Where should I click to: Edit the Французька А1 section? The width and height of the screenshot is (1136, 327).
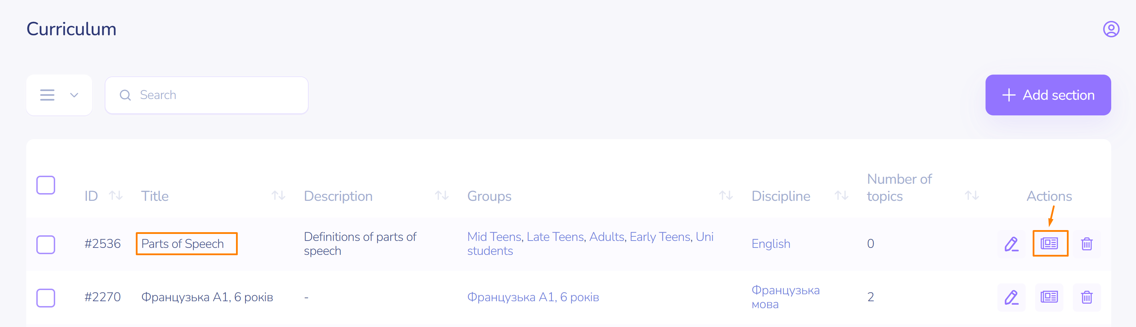[x=1011, y=297]
